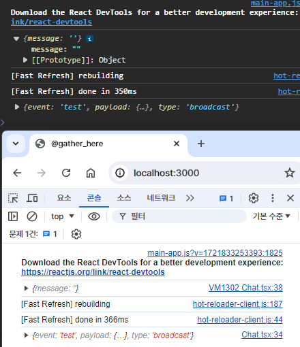Toggle live expression eye icon
300x347 pixels.
click(94, 216)
